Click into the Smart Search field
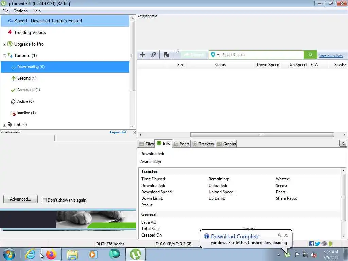This screenshot has height=261, width=348. [262, 55]
